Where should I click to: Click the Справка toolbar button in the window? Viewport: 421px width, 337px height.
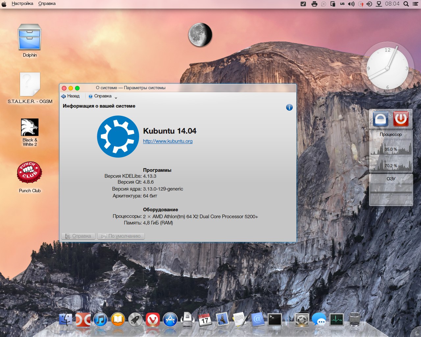tap(100, 96)
